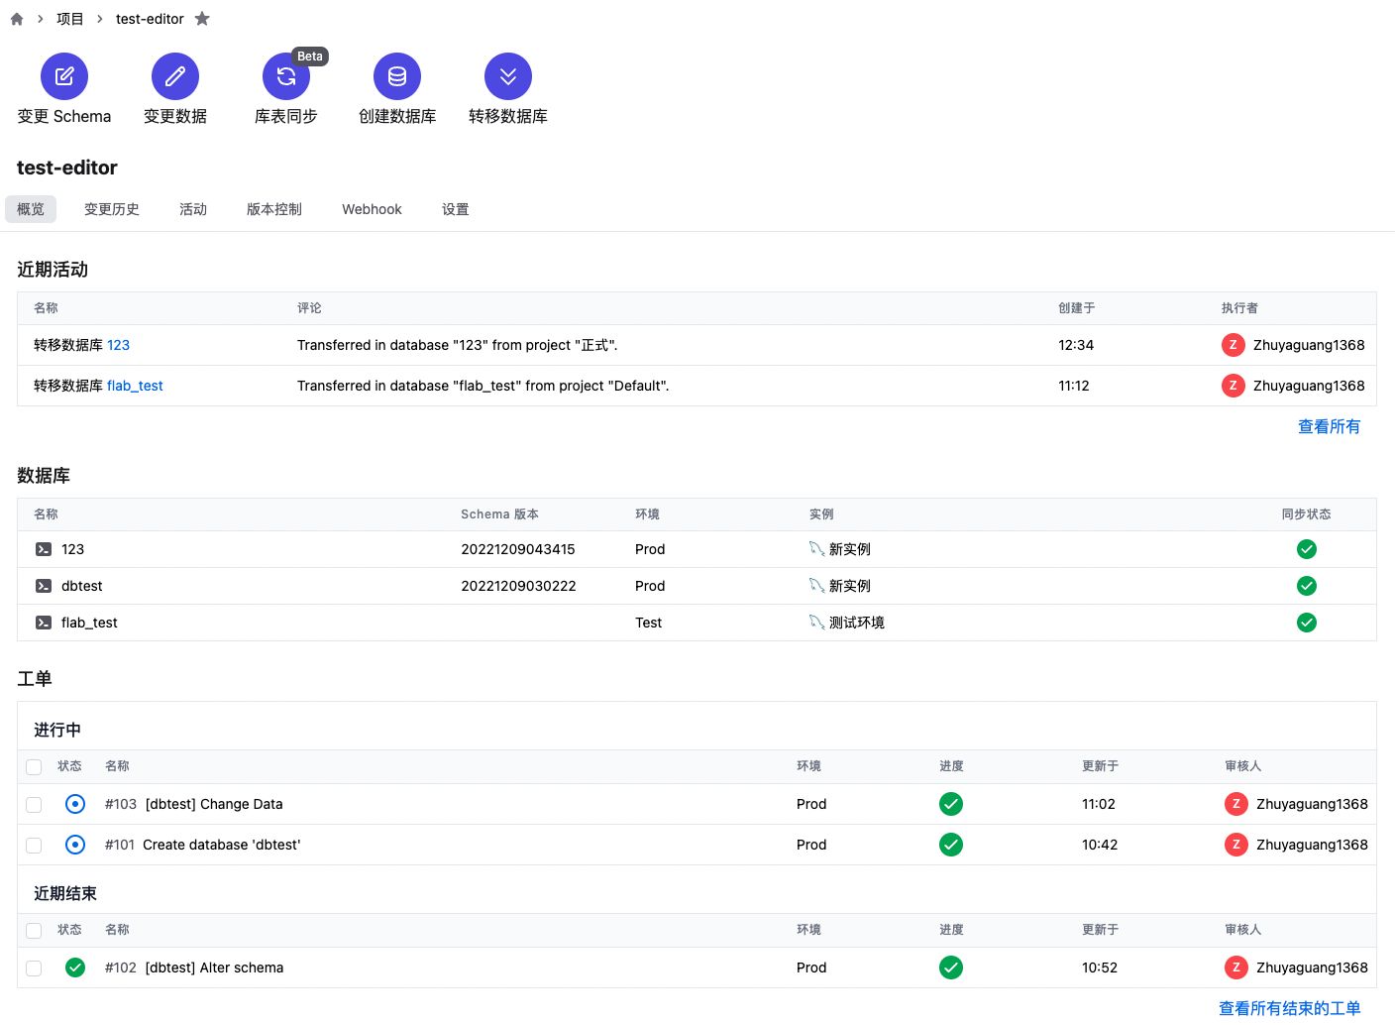This screenshot has width=1395, height=1025.
Task: Select all in-progress issues header checkbox
Action: (x=34, y=767)
